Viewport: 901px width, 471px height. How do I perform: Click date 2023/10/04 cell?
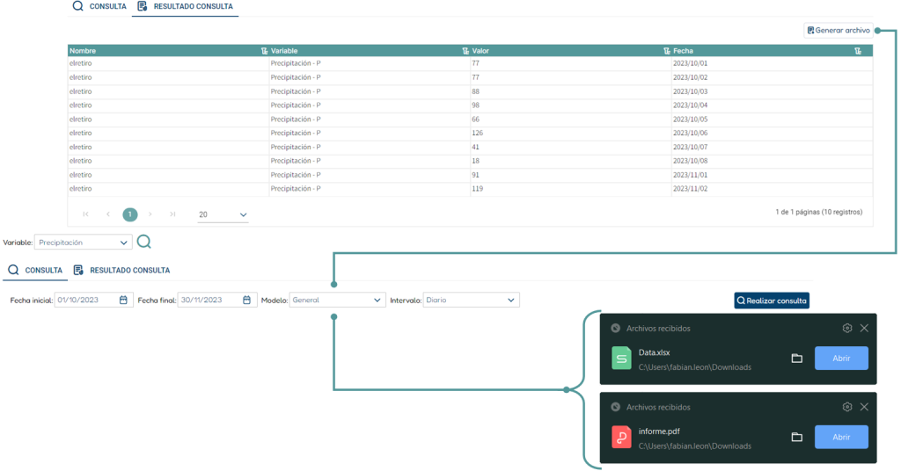(x=690, y=105)
